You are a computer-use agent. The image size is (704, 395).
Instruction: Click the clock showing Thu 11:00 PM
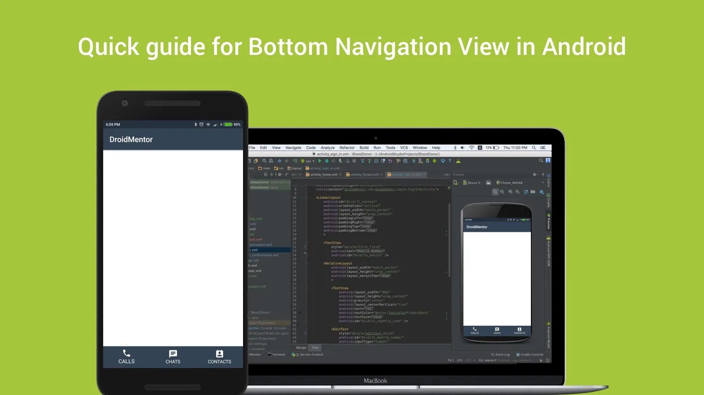[515, 148]
